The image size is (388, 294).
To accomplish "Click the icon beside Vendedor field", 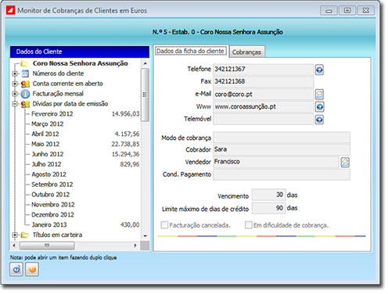I will coord(345,163).
